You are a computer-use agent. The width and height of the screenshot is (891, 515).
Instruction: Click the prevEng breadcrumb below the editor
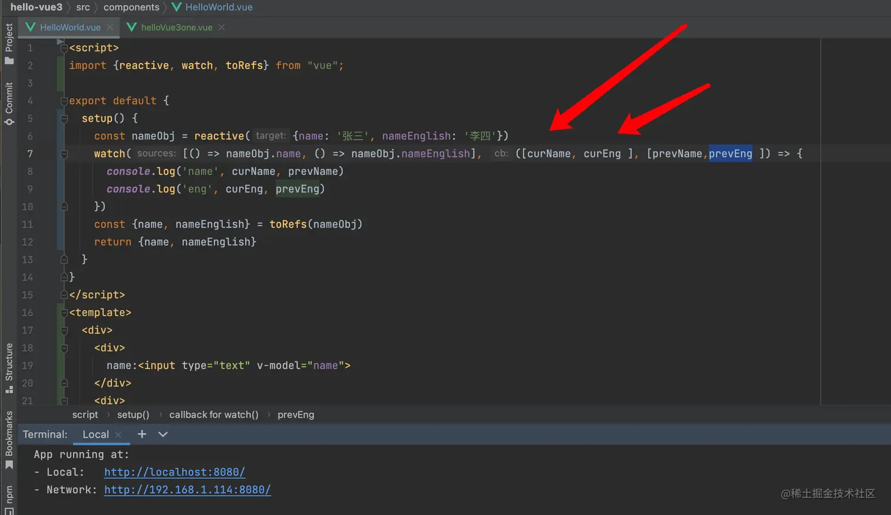(x=296, y=415)
